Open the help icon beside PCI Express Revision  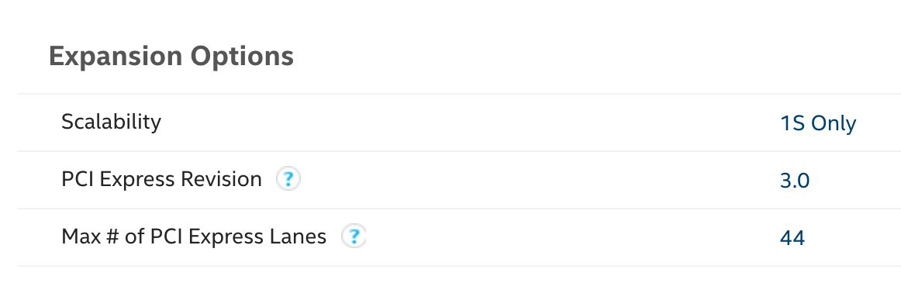coord(288,180)
